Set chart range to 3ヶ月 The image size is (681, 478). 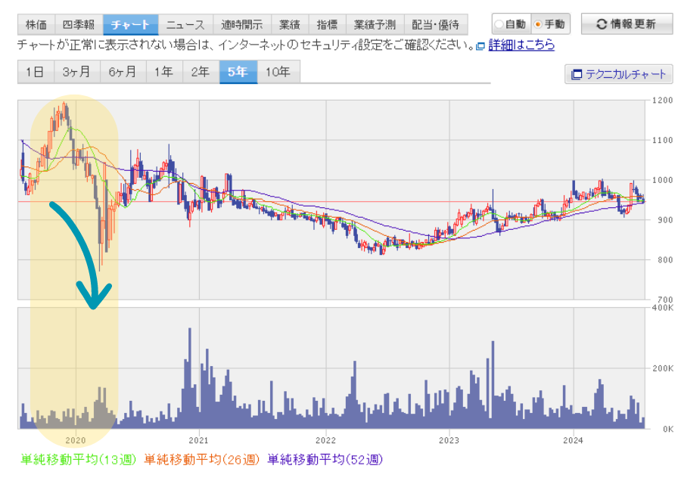(76, 72)
